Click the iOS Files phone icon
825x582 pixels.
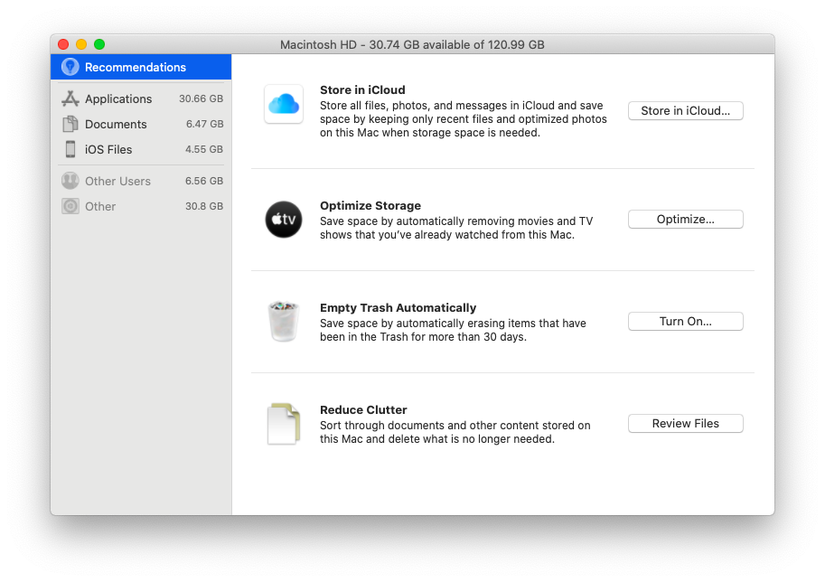coord(70,149)
